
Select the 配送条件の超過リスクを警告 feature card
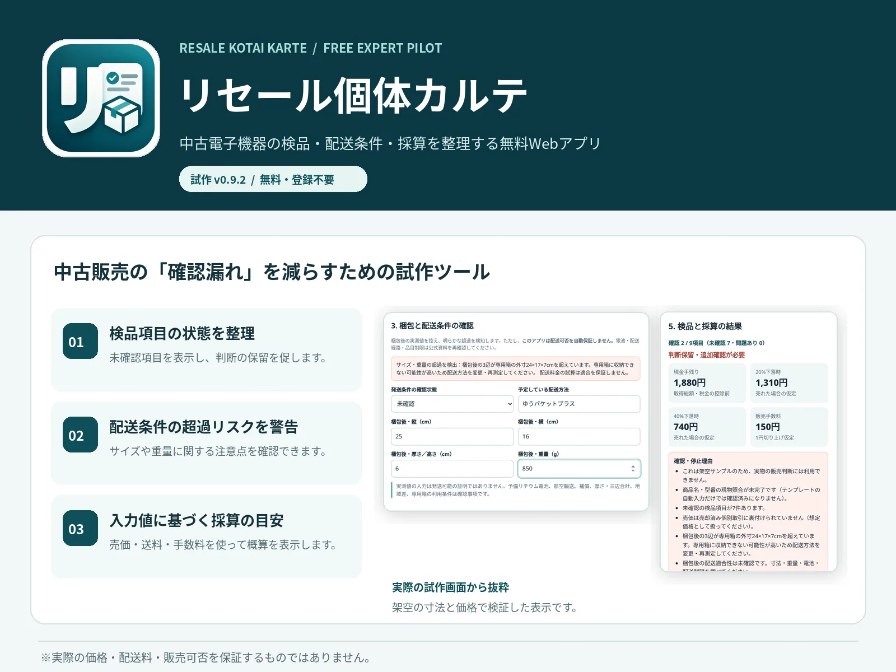click(x=206, y=443)
